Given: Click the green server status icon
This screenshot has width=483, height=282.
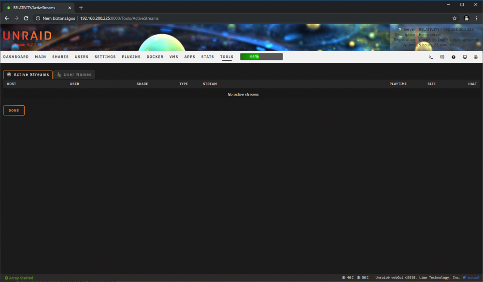Looking at the screenshot, I should (x=400, y=29).
